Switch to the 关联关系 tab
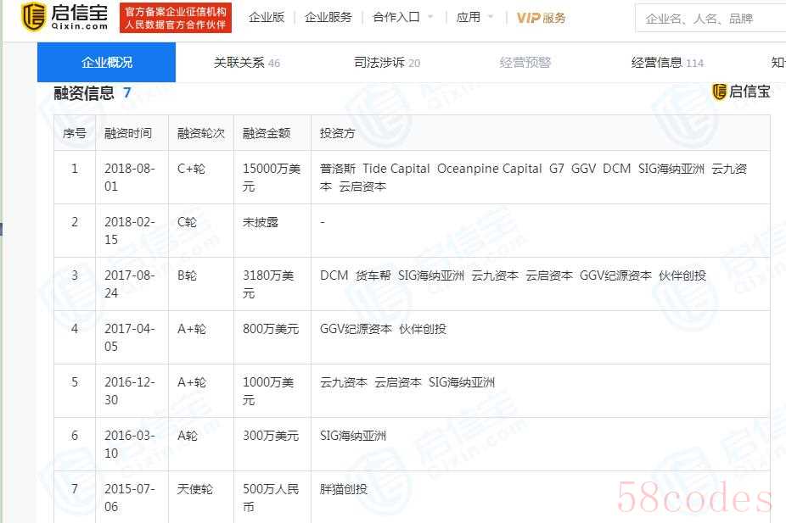 pos(247,63)
